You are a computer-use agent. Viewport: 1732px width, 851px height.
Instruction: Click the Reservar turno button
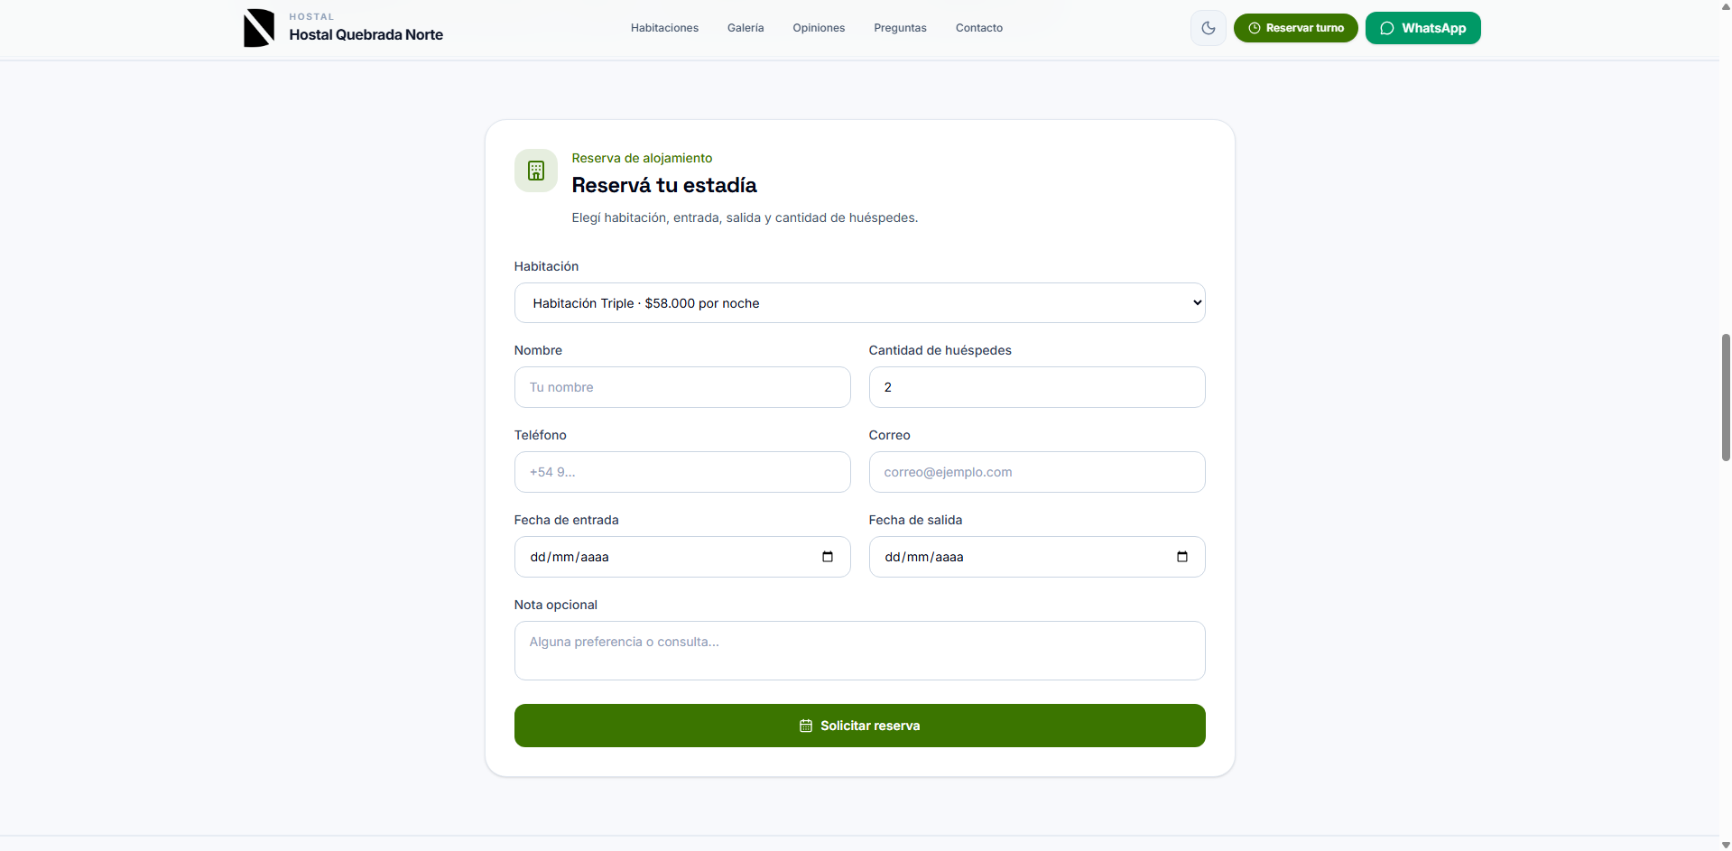1295,28
